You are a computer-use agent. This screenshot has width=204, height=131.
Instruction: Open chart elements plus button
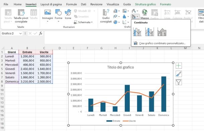coord(179,66)
